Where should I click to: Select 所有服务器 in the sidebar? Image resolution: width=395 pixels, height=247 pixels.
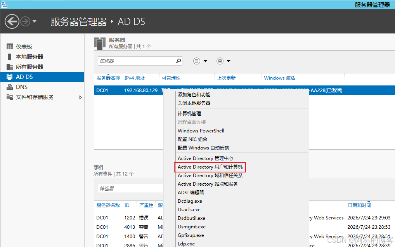tap(29, 67)
